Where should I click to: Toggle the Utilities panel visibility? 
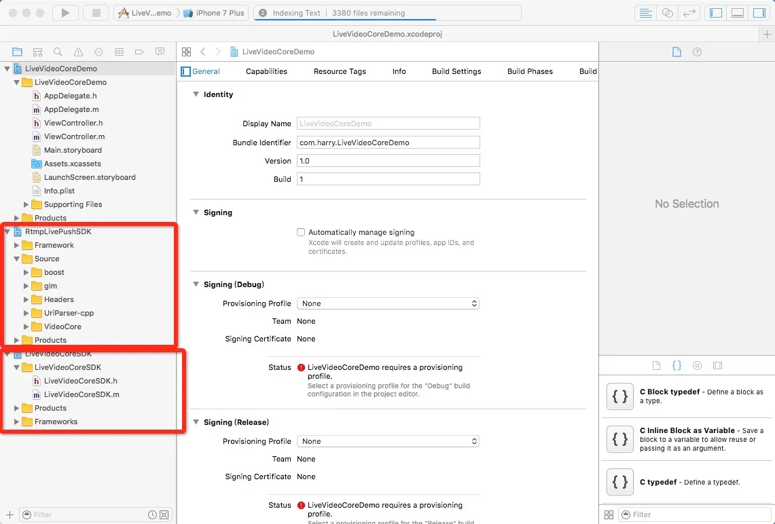pos(759,13)
